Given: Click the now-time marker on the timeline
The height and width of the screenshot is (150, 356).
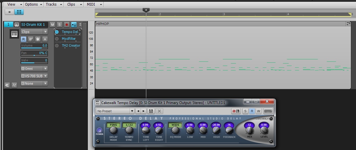Looking at the screenshot, I should click(146, 10).
